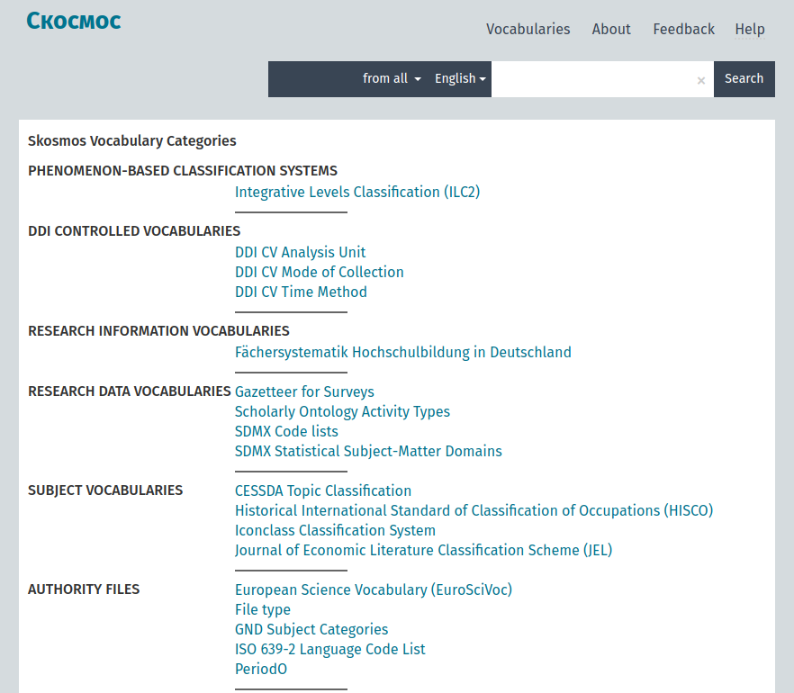Open DDI CV Mode of Collection
Image resolution: width=794 pixels, height=693 pixels.
click(x=319, y=272)
